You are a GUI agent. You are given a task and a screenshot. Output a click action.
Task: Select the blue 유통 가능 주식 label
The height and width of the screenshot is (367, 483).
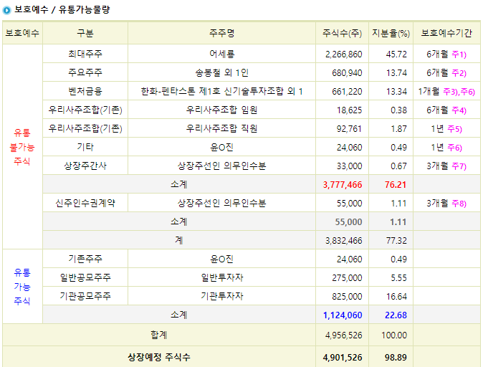click(x=22, y=287)
